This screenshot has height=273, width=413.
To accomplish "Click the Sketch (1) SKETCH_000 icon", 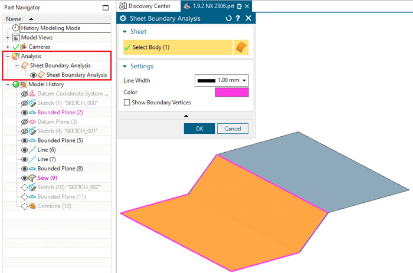I will click(x=32, y=103).
